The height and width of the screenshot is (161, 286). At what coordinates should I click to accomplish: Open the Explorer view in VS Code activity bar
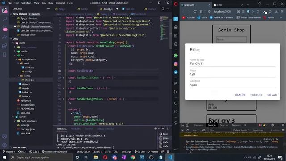4,10
